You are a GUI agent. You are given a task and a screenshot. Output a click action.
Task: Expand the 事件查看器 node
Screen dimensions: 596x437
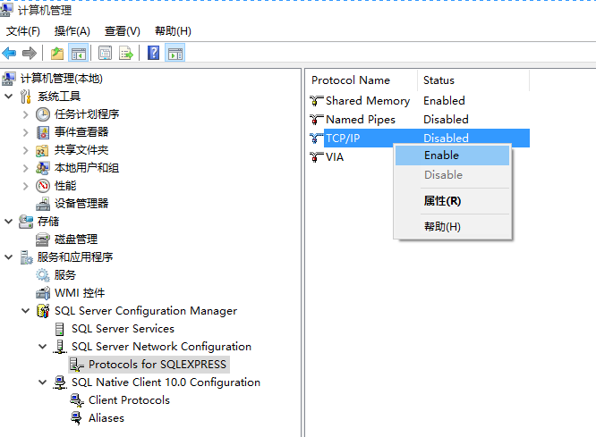(25, 132)
